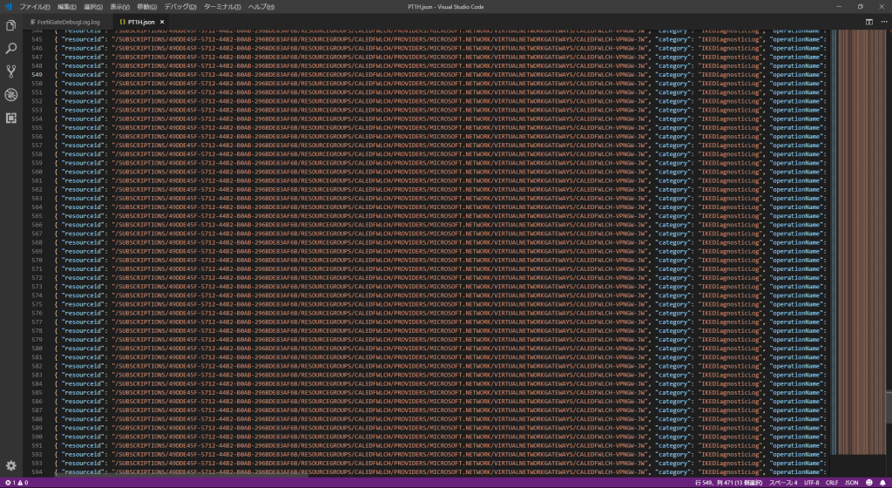Minimize the VS Code window
This screenshot has width=892, height=488.
(x=839, y=7)
